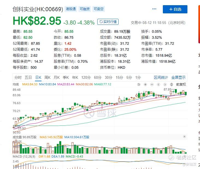The width and height of the screenshot is (200, 169).
Task: Open the three-dots more options menu
Action: [x=154, y=9]
